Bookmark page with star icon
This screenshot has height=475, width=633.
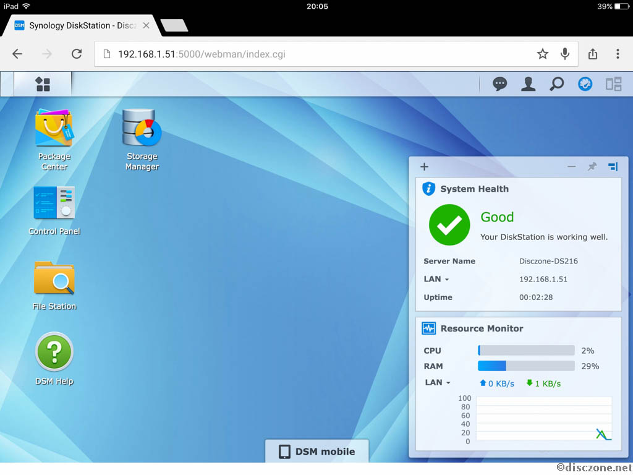[x=543, y=54]
